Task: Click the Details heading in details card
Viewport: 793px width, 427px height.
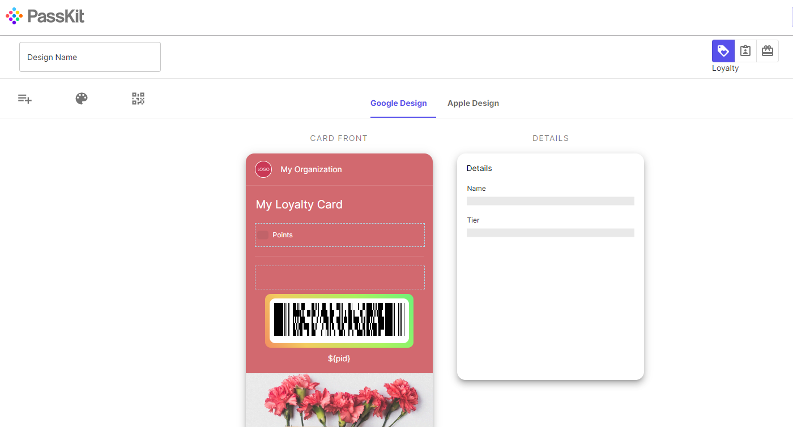Action: point(479,168)
